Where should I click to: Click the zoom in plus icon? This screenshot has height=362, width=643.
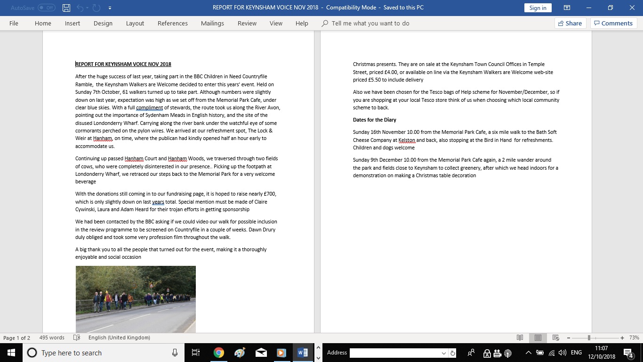[x=622, y=337]
